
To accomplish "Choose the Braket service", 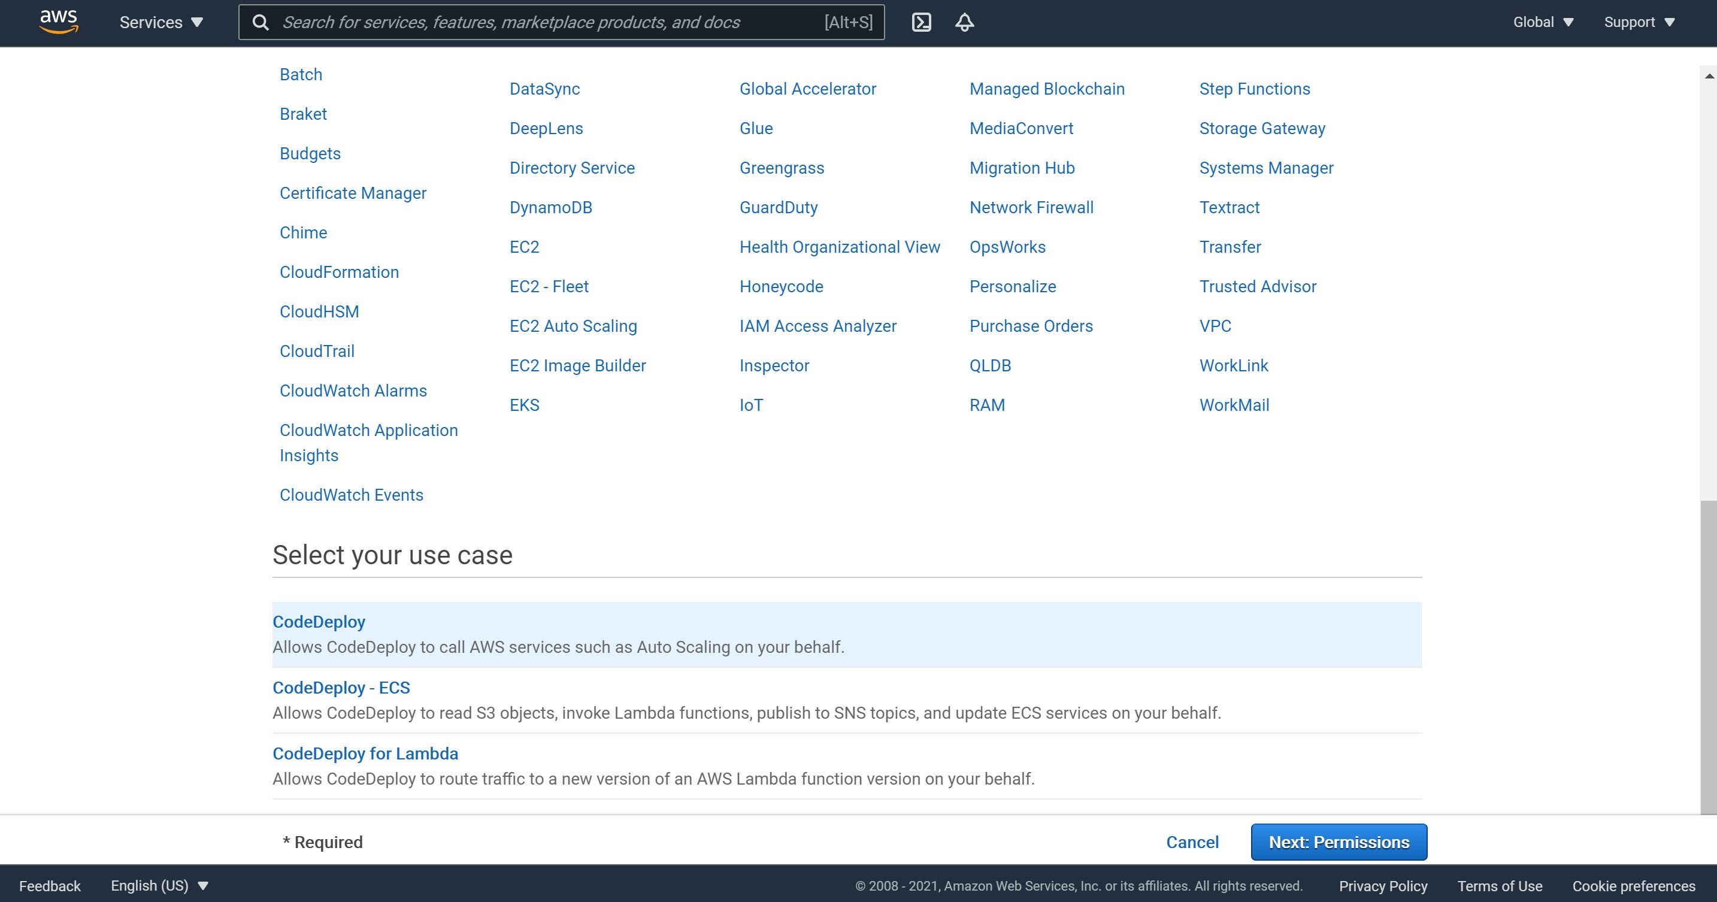I will coord(303,114).
